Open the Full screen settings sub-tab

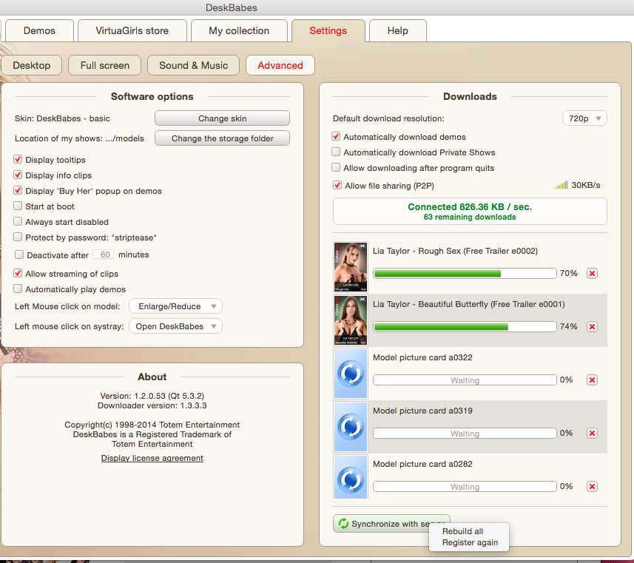point(105,66)
